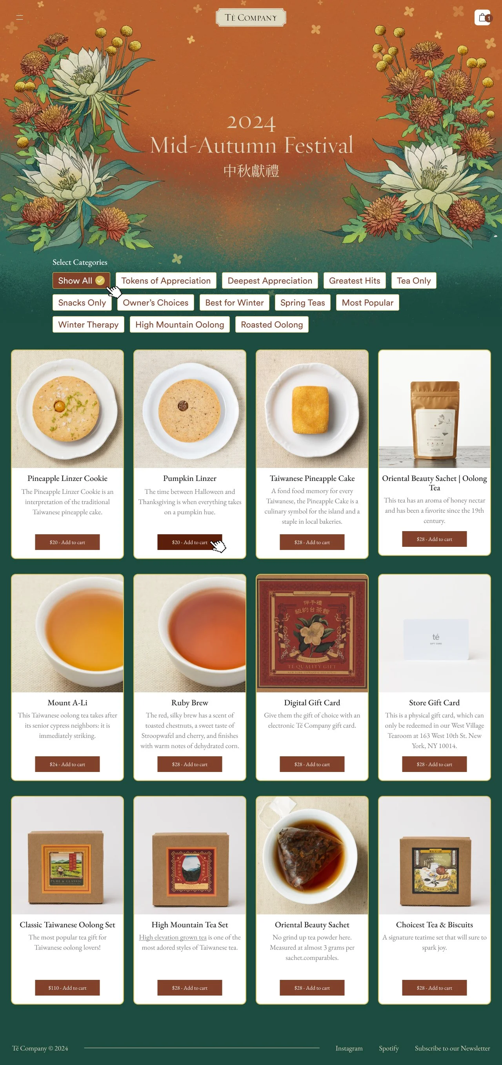Screen dimensions: 502x1065
Task: Select the Snacks Only category
Action: (x=82, y=302)
